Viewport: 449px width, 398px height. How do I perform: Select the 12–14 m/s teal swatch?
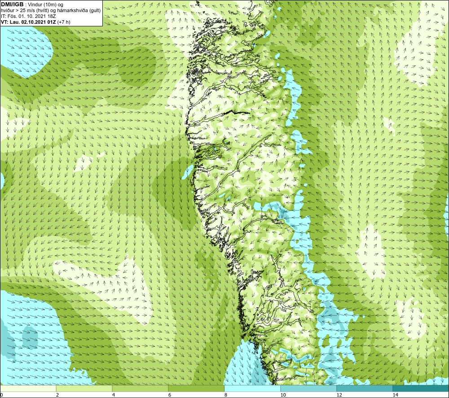pos(365,389)
